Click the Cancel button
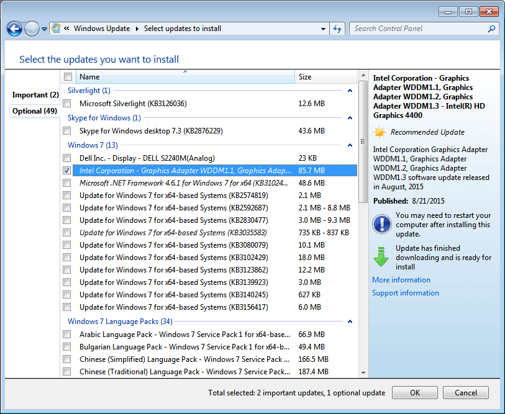The height and width of the screenshot is (414, 505). [465, 392]
